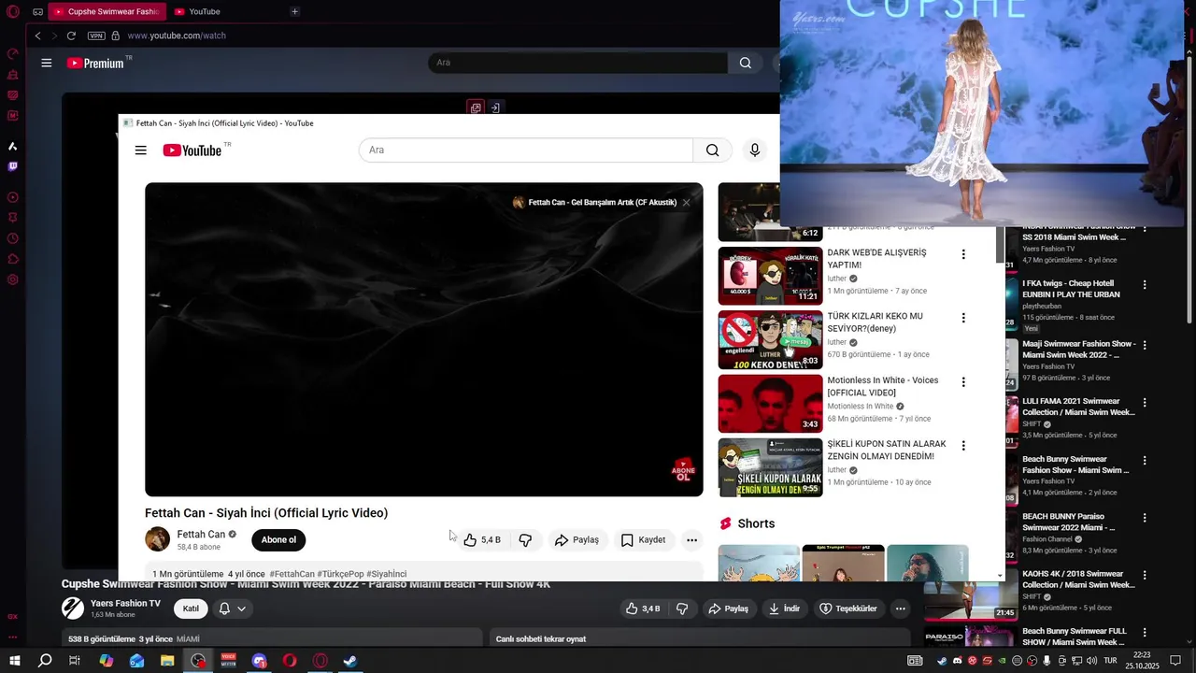The image size is (1196, 673).
Task: Open options for DARK WEB'DE ALIŞVERİŞ video
Action: (x=963, y=254)
